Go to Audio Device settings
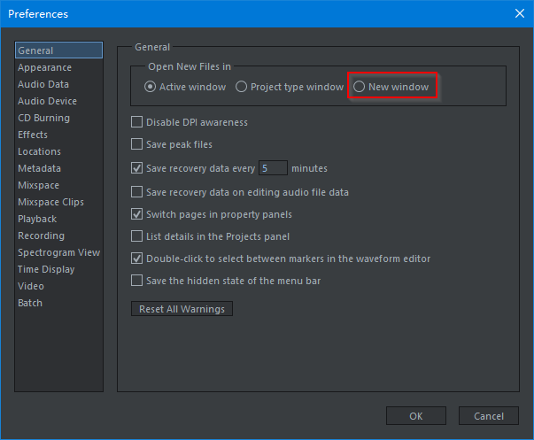The height and width of the screenshot is (440, 534). [47, 102]
